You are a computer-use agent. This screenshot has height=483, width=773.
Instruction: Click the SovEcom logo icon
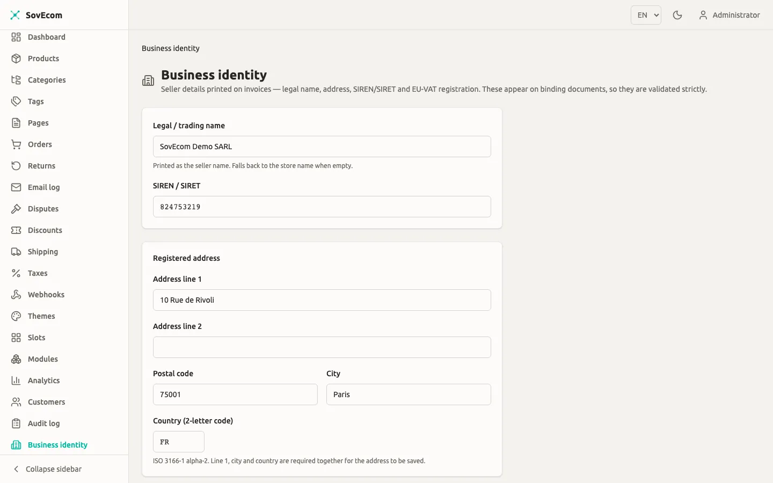[x=15, y=15]
